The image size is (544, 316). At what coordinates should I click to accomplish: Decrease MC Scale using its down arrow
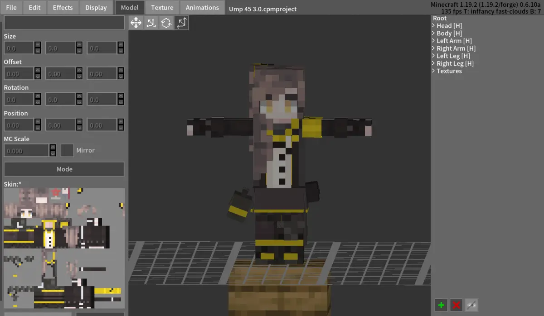pos(53,153)
